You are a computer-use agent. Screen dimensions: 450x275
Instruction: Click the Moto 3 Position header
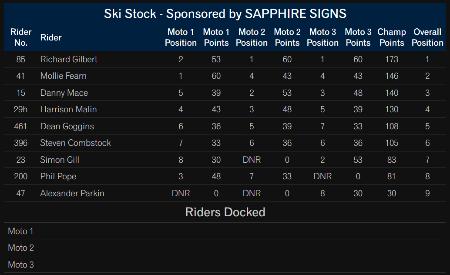(322, 37)
